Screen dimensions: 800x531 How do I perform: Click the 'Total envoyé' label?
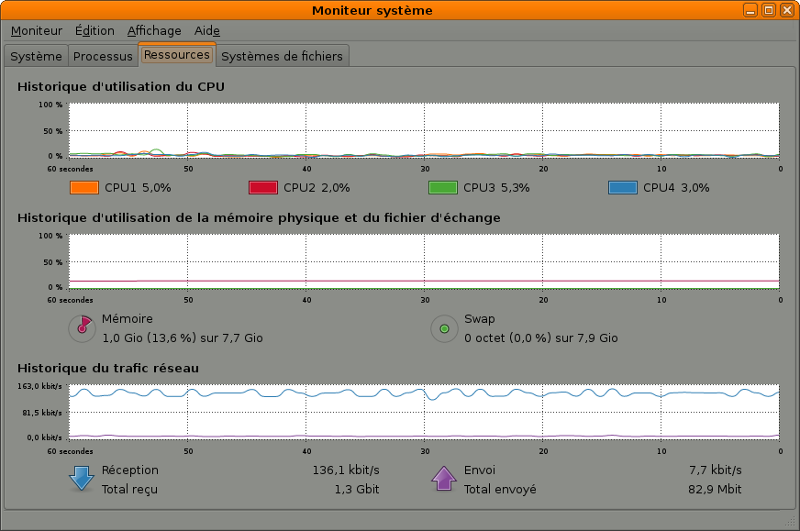(500, 489)
